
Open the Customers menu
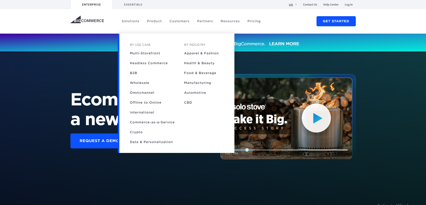(179, 21)
